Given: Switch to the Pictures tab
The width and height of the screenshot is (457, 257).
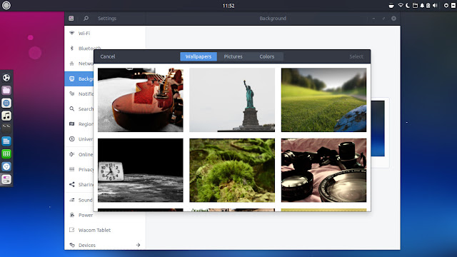Looking at the screenshot, I should [x=233, y=56].
